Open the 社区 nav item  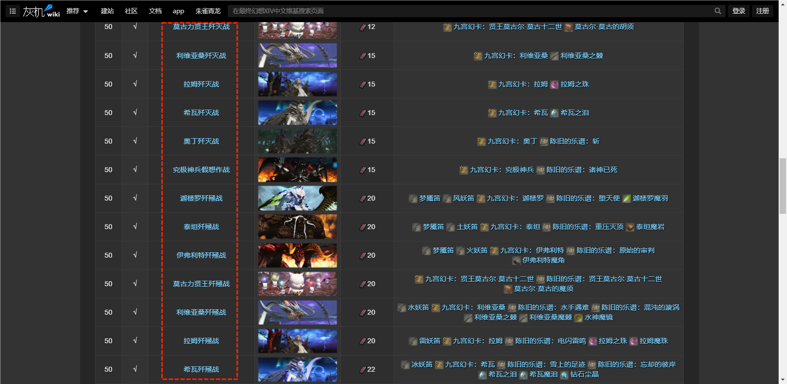click(x=131, y=11)
